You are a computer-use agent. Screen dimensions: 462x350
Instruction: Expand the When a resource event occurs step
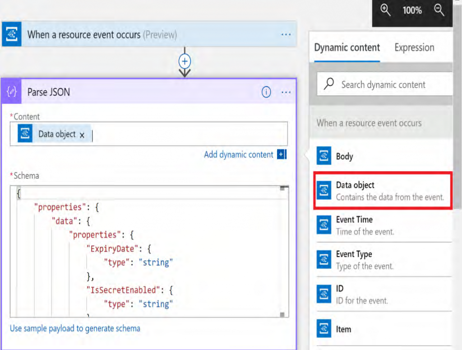click(102, 34)
